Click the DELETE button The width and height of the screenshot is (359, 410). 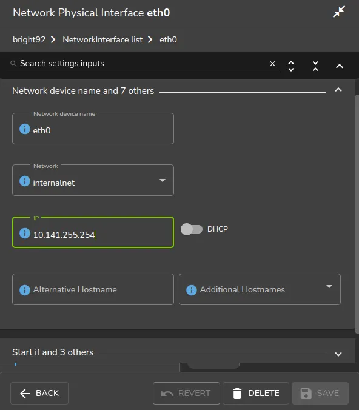256,393
